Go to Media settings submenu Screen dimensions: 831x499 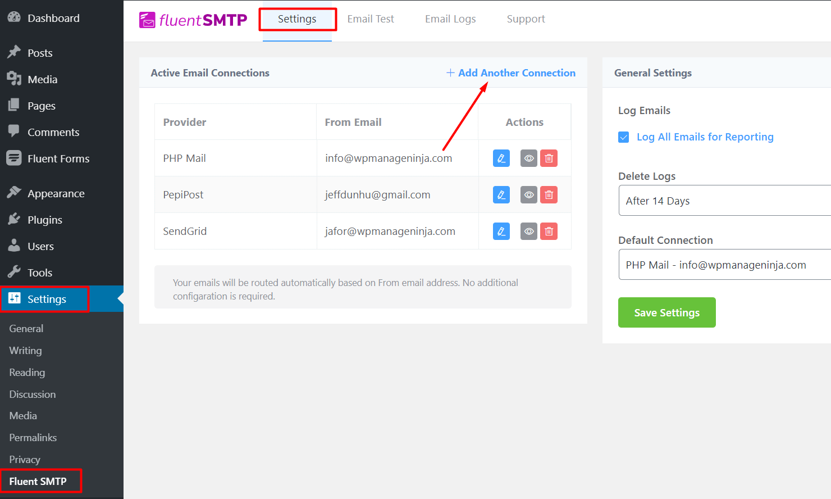coord(23,416)
